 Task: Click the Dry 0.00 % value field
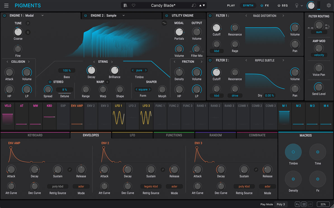[x=269, y=96]
